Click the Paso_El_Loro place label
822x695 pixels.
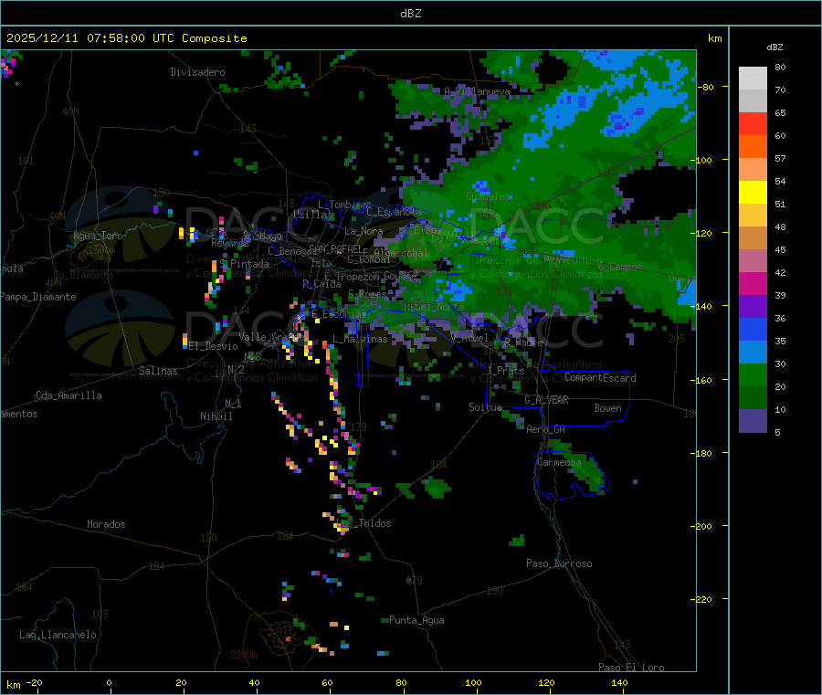point(631,668)
